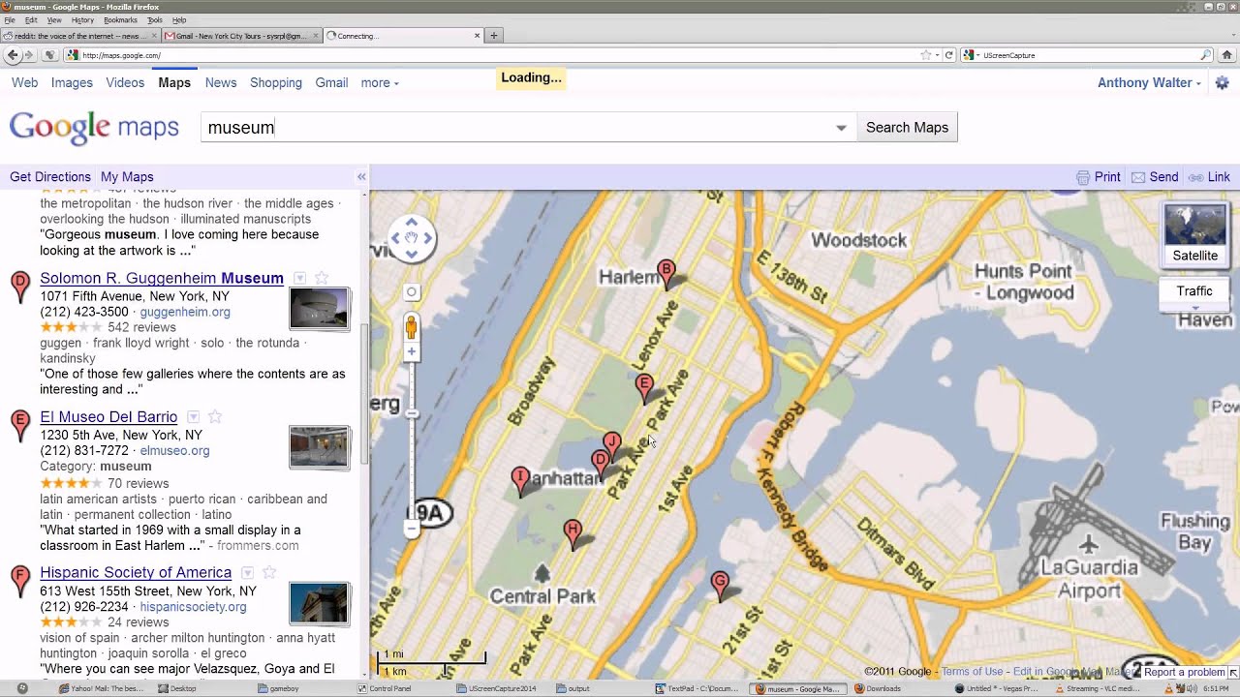Screen dimensions: 1240x697
Task: Open dropdown next to Guggenheim Museum title
Action: tap(299, 279)
